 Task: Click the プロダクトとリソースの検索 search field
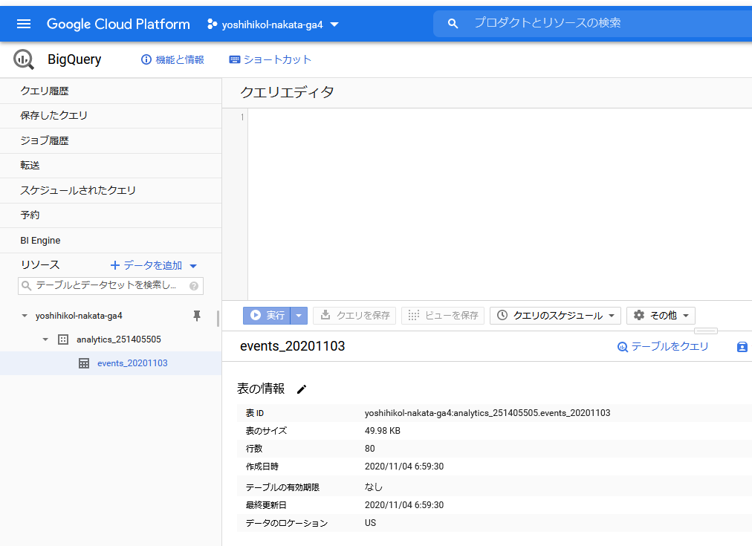point(593,24)
